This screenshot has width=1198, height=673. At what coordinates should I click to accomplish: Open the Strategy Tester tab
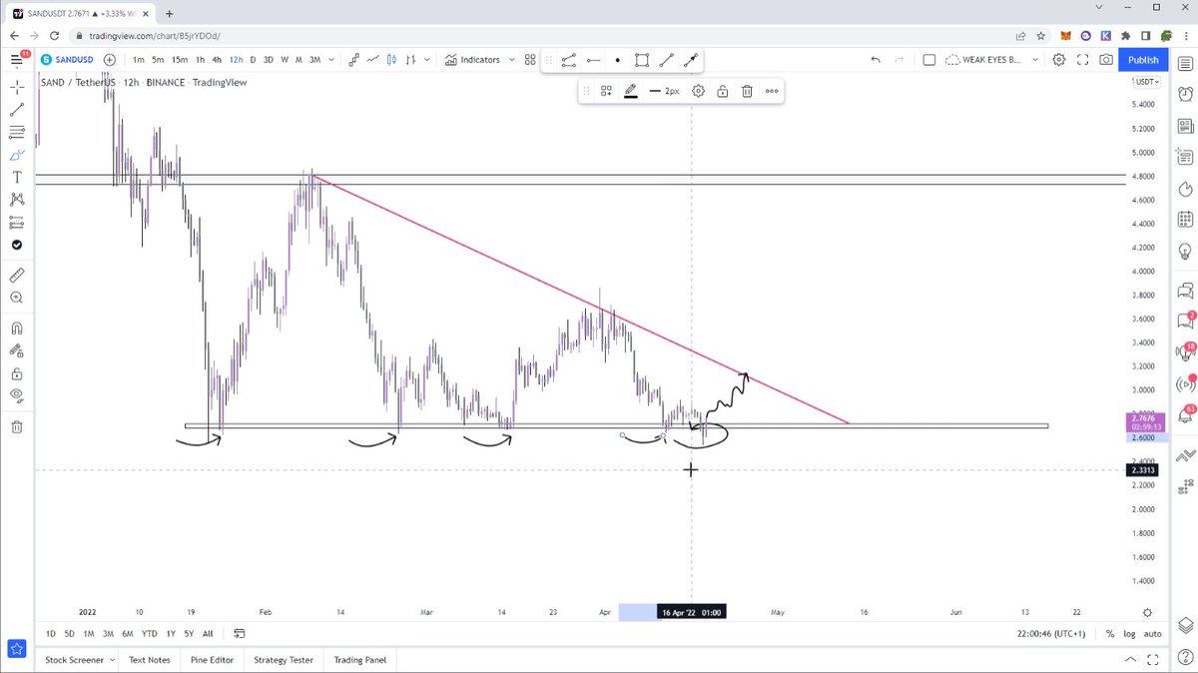(284, 660)
